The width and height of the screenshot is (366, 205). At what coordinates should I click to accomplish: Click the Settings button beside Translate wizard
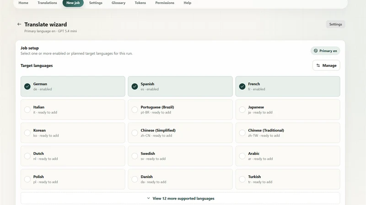pos(335,24)
